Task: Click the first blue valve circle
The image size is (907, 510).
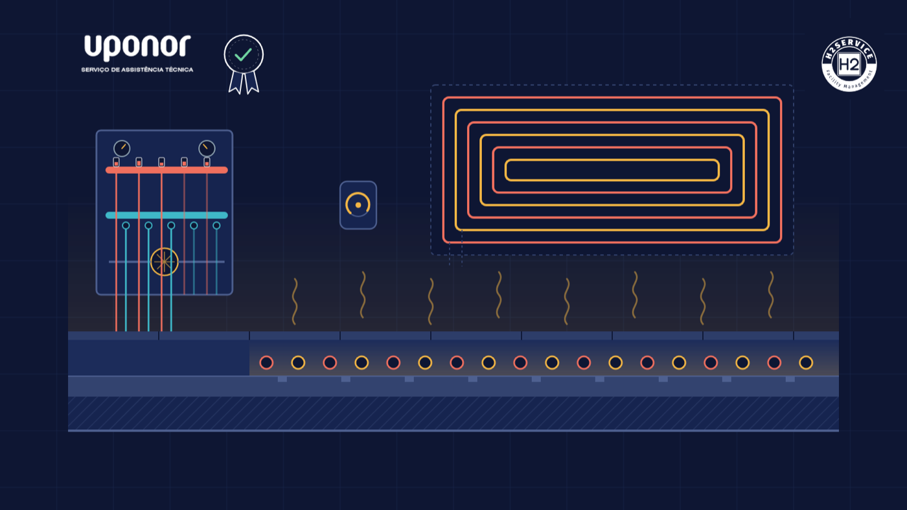Action: pyautogui.click(x=126, y=226)
